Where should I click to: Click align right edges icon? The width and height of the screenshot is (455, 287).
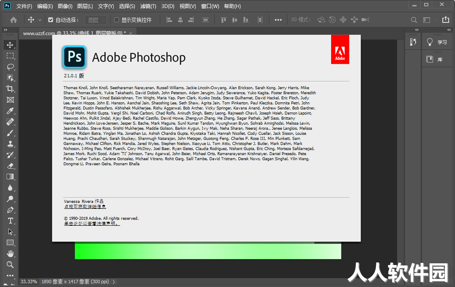(191, 20)
